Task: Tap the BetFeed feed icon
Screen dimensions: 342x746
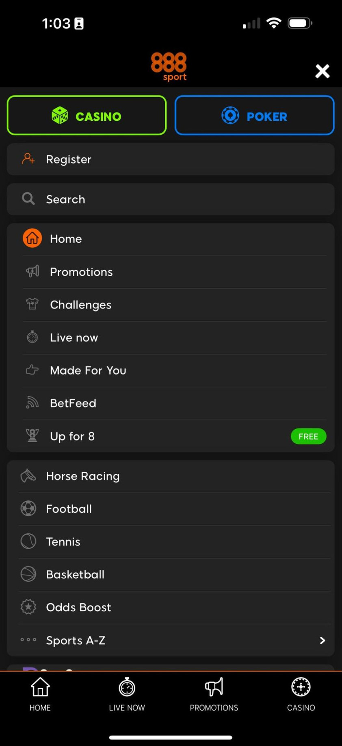Action: [x=32, y=403]
